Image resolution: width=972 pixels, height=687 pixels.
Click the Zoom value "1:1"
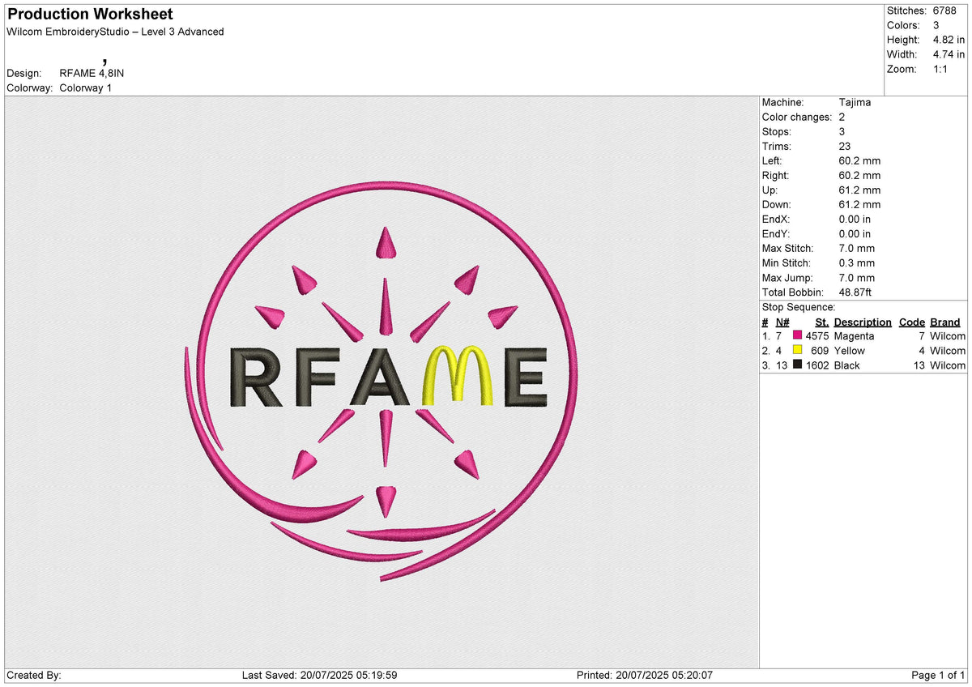[x=941, y=69]
